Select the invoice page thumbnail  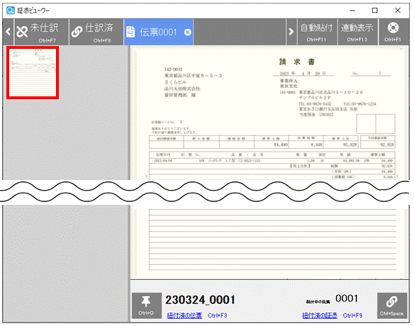(33, 73)
